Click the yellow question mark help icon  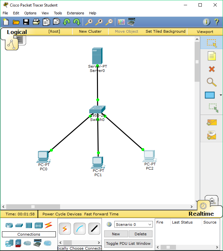pos(216,22)
